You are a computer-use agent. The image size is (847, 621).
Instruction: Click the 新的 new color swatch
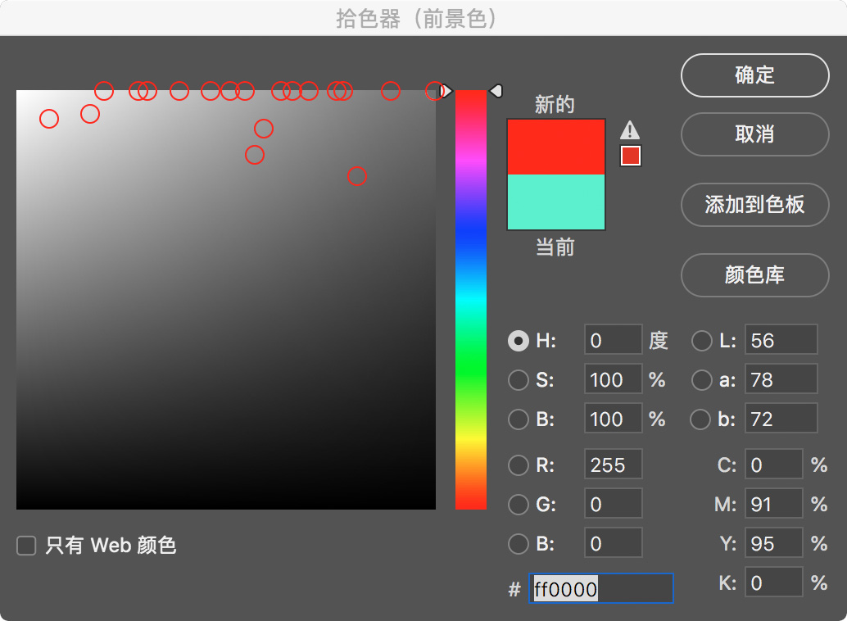[555, 147]
